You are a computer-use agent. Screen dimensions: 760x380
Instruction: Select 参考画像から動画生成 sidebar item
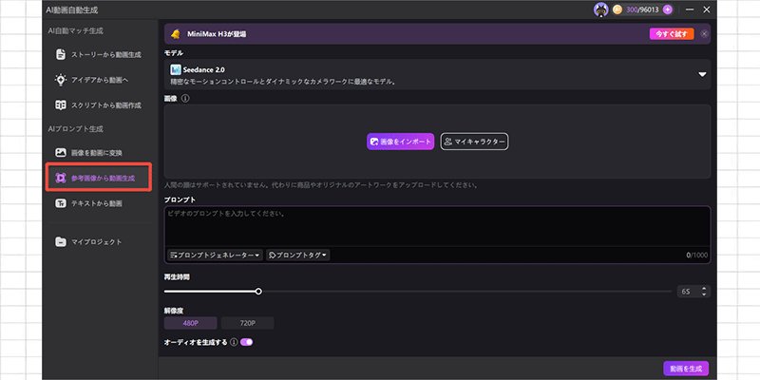coord(99,178)
